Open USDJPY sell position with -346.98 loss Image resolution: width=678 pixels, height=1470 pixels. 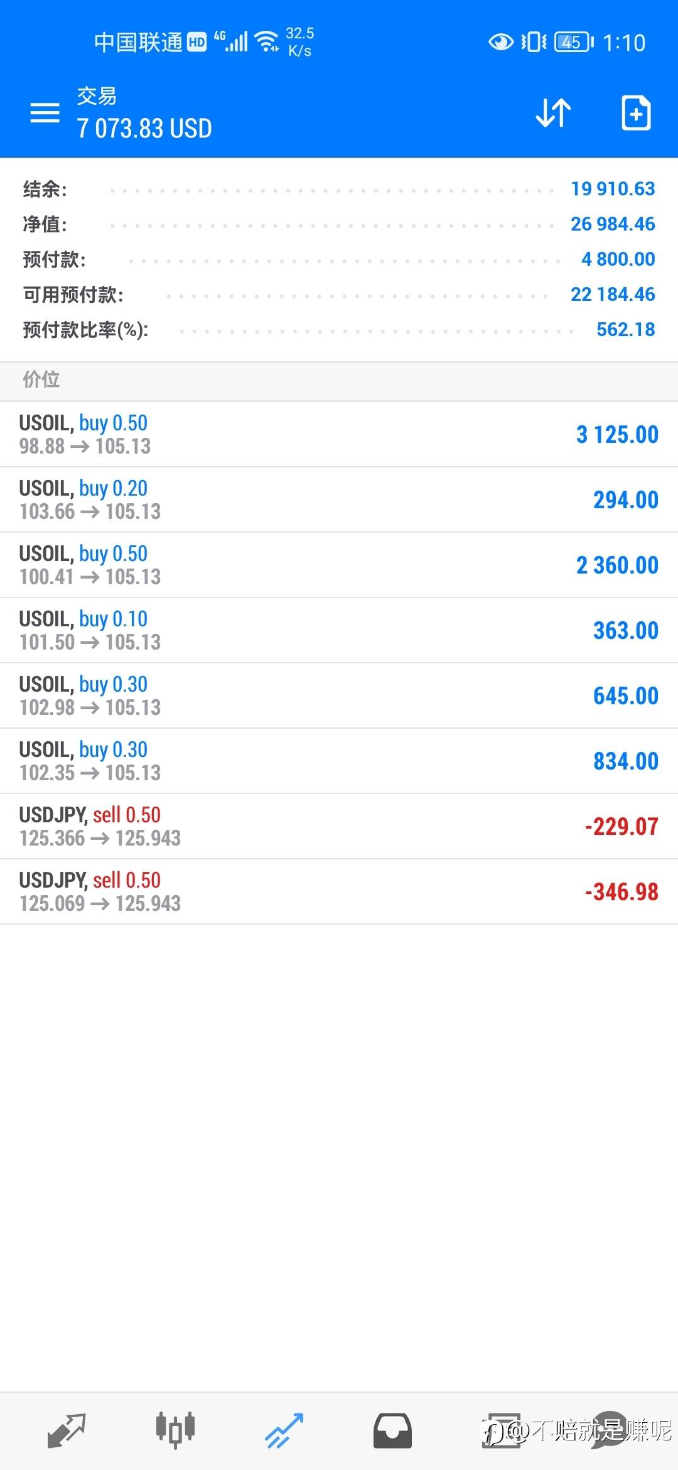(x=339, y=891)
